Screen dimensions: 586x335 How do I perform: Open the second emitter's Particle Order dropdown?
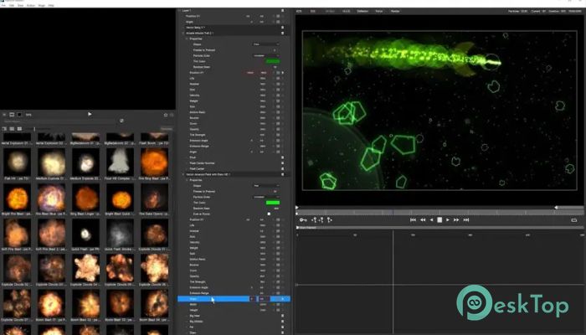point(266,197)
